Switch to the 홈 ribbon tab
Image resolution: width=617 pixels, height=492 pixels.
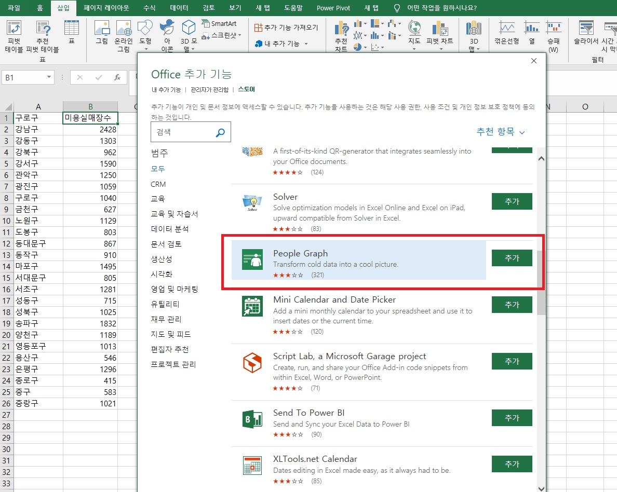[x=39, y=8]
